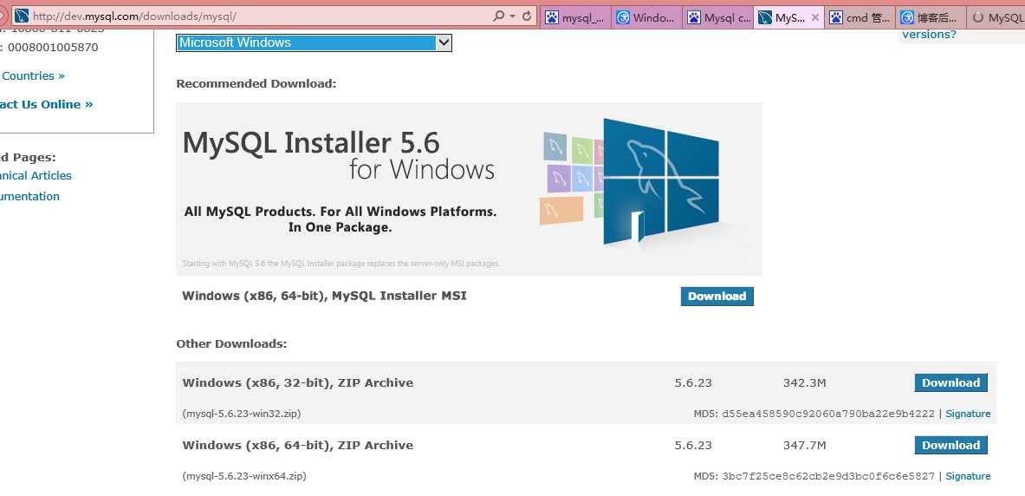Switch to the Windo... browser tab
Image resolution: width=1025 pixels, height=496 pixels.
(x=647, y=17)
